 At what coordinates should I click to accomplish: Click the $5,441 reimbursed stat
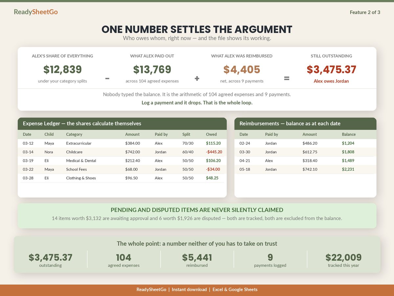pyautogui.click(x=197, y=260)
